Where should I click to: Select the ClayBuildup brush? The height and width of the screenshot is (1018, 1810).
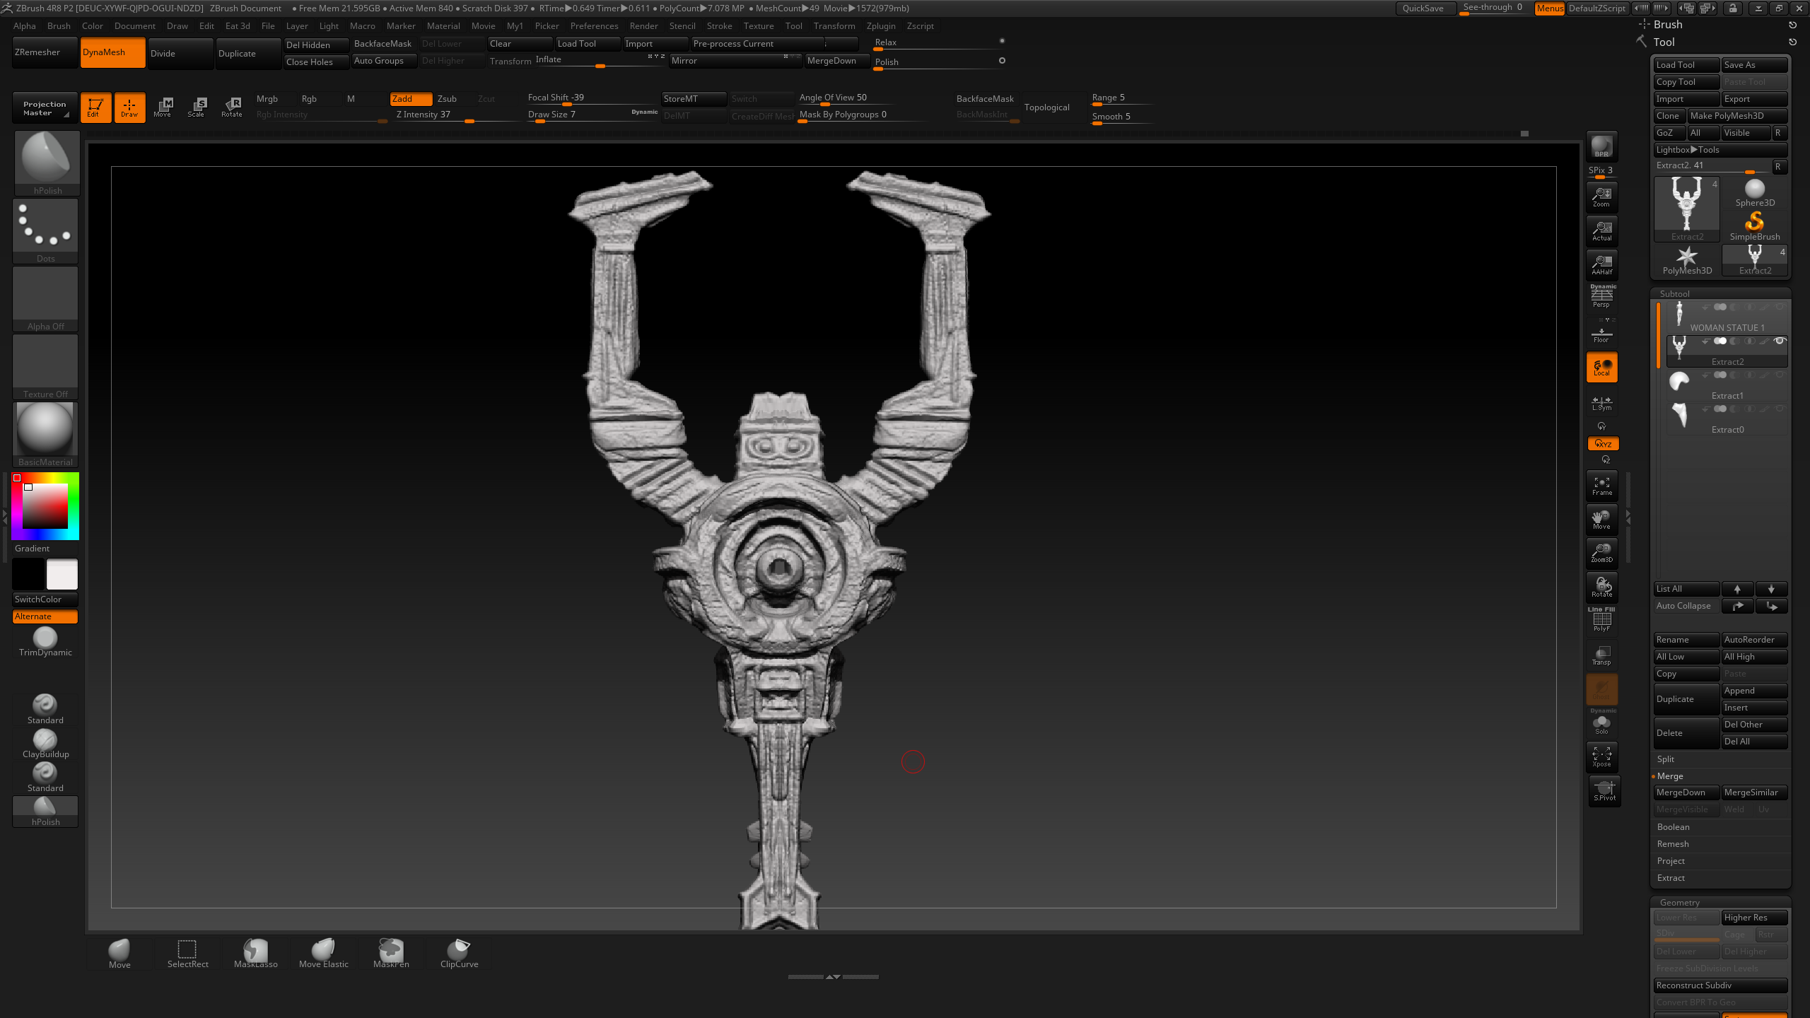45,743
